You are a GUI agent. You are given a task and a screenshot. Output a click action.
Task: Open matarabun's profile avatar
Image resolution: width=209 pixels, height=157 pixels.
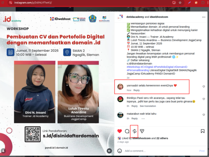pyautogui.click(x=120, y=115)
